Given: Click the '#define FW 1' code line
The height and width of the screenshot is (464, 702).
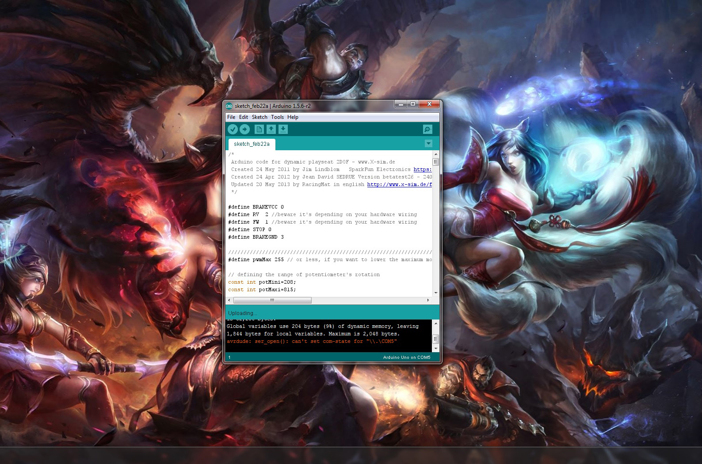Looking at the screenshot, I should point(323,222).
